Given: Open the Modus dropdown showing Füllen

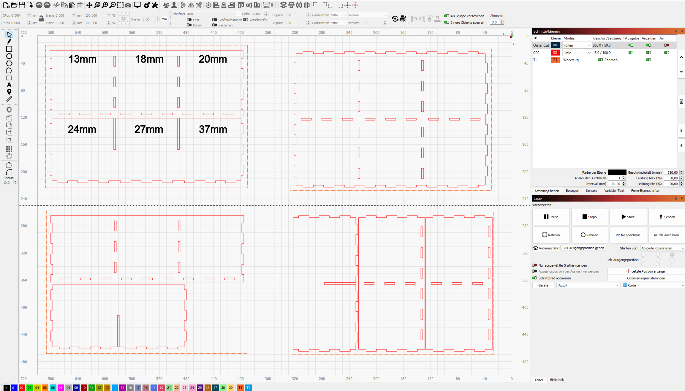Looking at the screenshot, I should [x=576, y=45].
